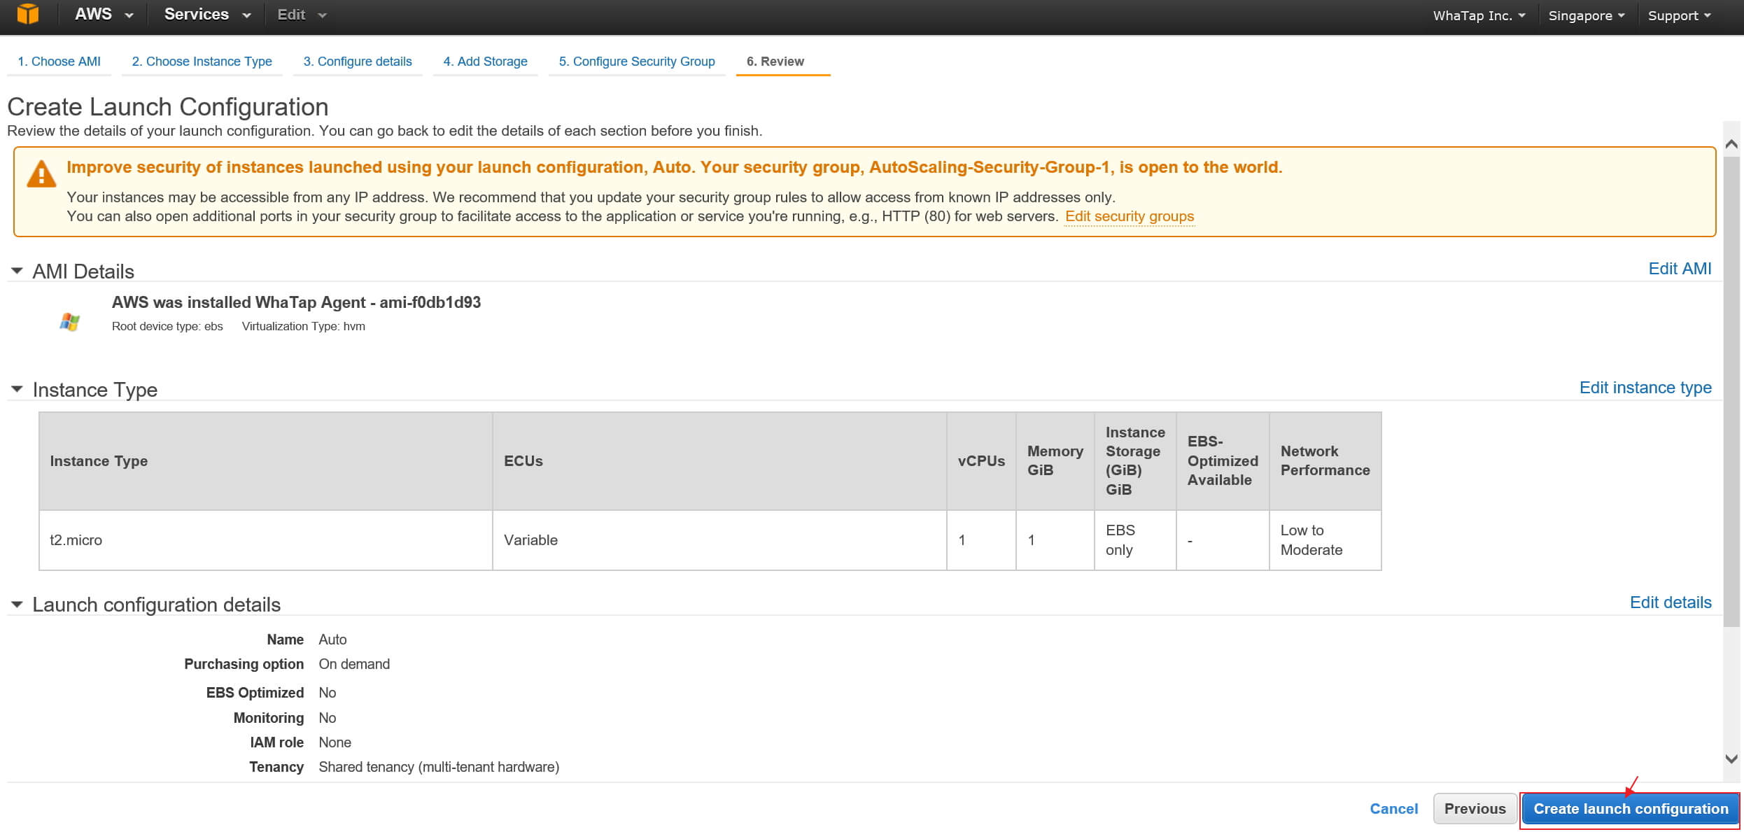
Task: Go to step 5. Configure Security Group
Action: pos(637,62)
